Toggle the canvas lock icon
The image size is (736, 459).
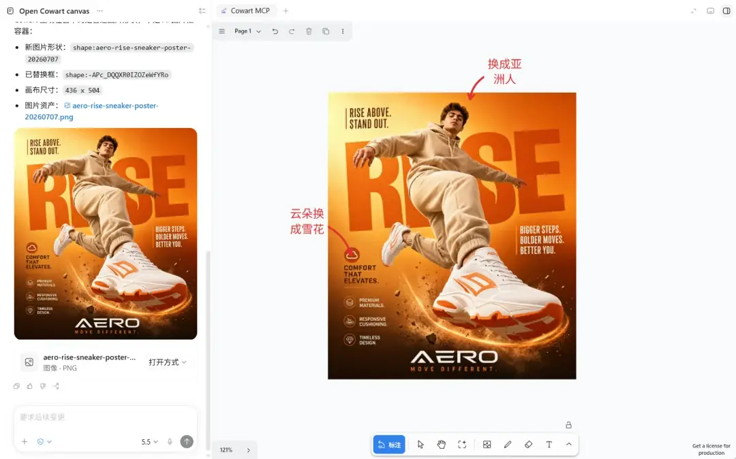(x=568, y=425)
